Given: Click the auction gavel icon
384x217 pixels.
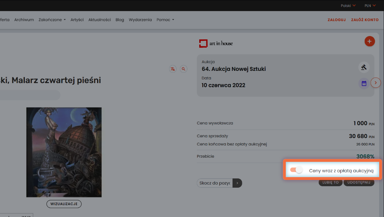Looking at the screenshot, I should click(364, 67).
